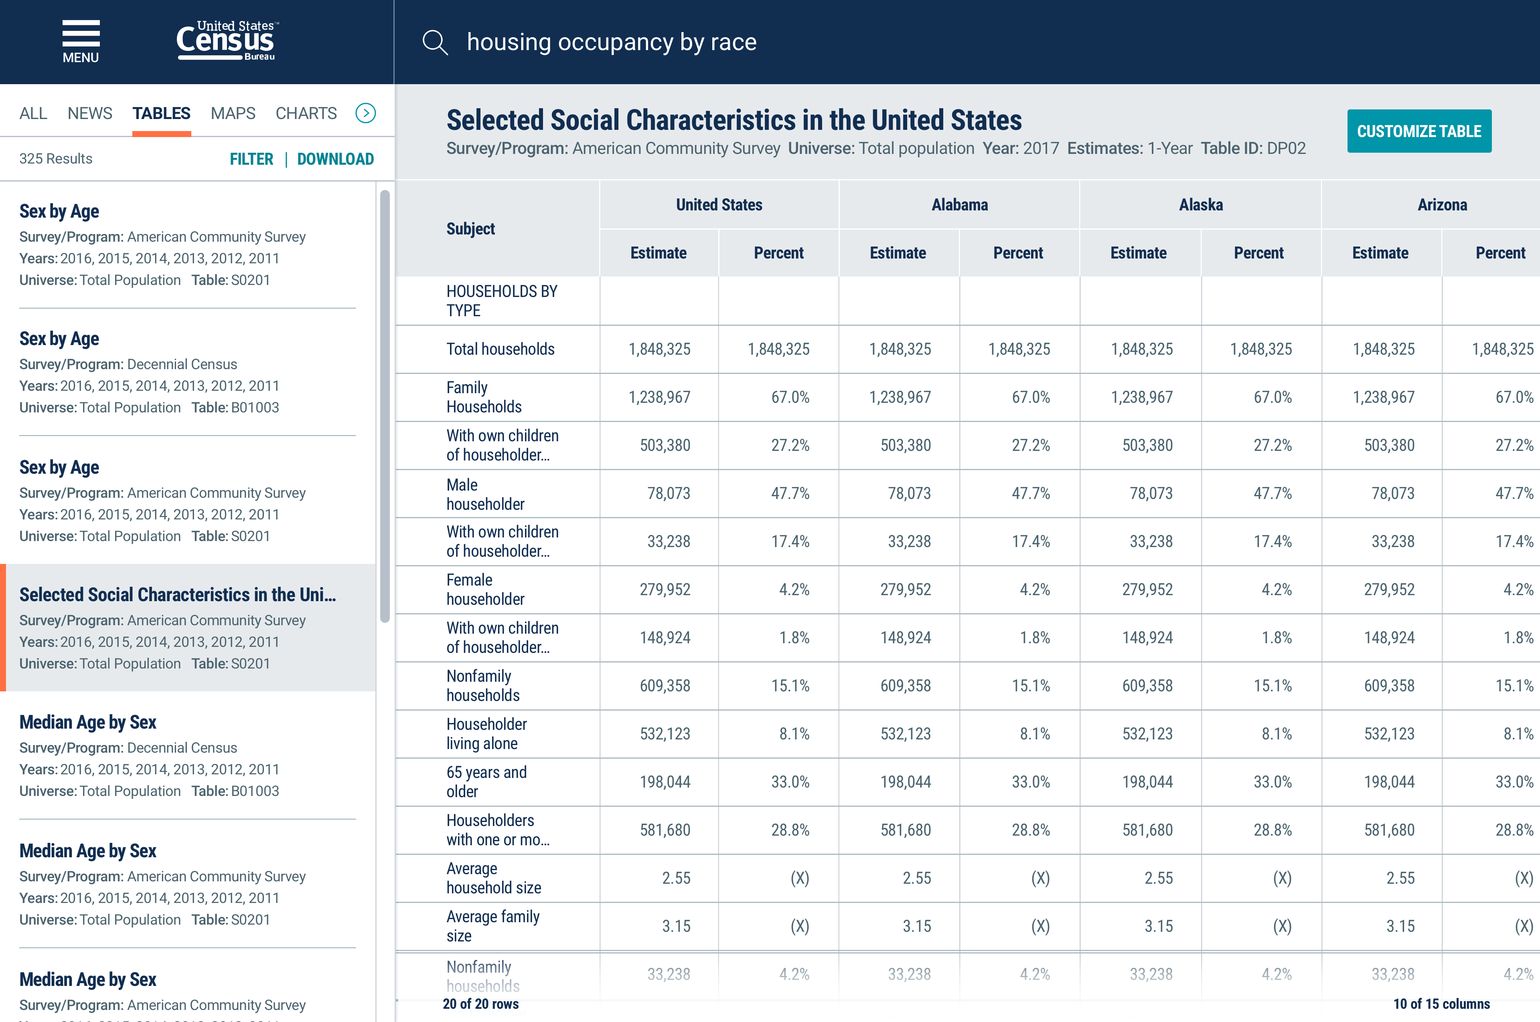Switch to the NEWS tab
The image size is (1540, 1022).
pyautogui.click(x=89, y=113)
